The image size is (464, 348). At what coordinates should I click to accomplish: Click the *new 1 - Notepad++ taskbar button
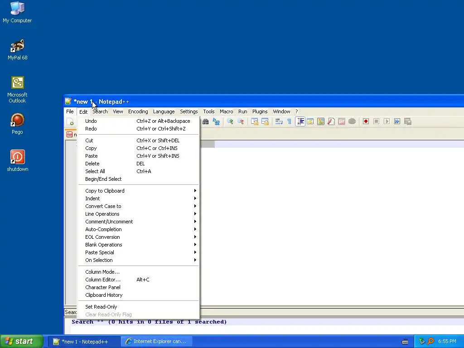coord(85,342)
